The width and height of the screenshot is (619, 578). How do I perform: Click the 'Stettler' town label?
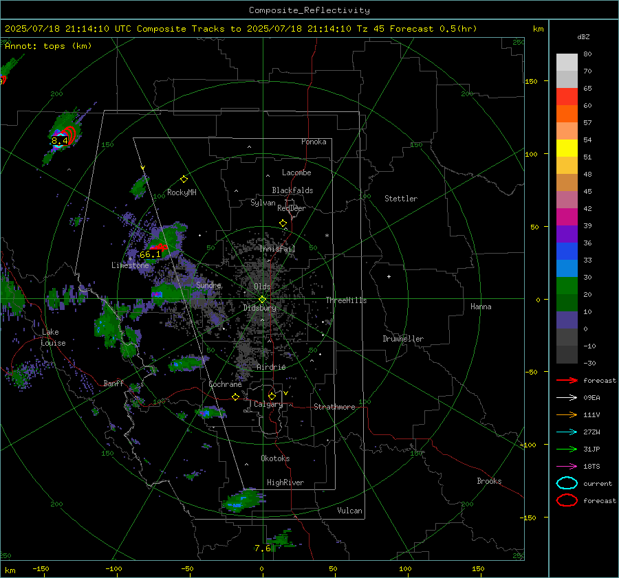point(401,199)
